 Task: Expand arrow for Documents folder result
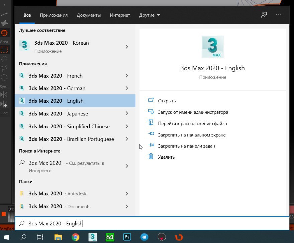[127, 206]
